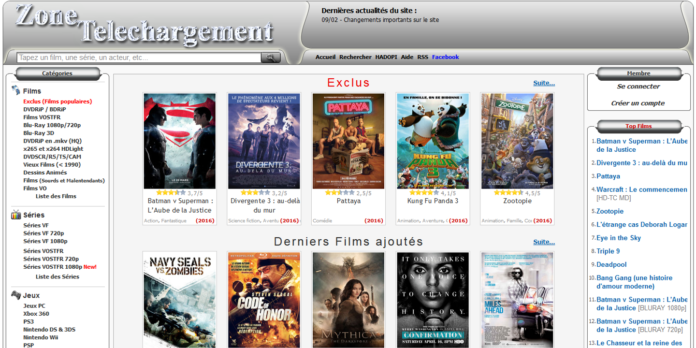Screen dimensions: 696x348
Task: Open Séries VOSTFR 1080p category
Action: (x=53, y=267)
